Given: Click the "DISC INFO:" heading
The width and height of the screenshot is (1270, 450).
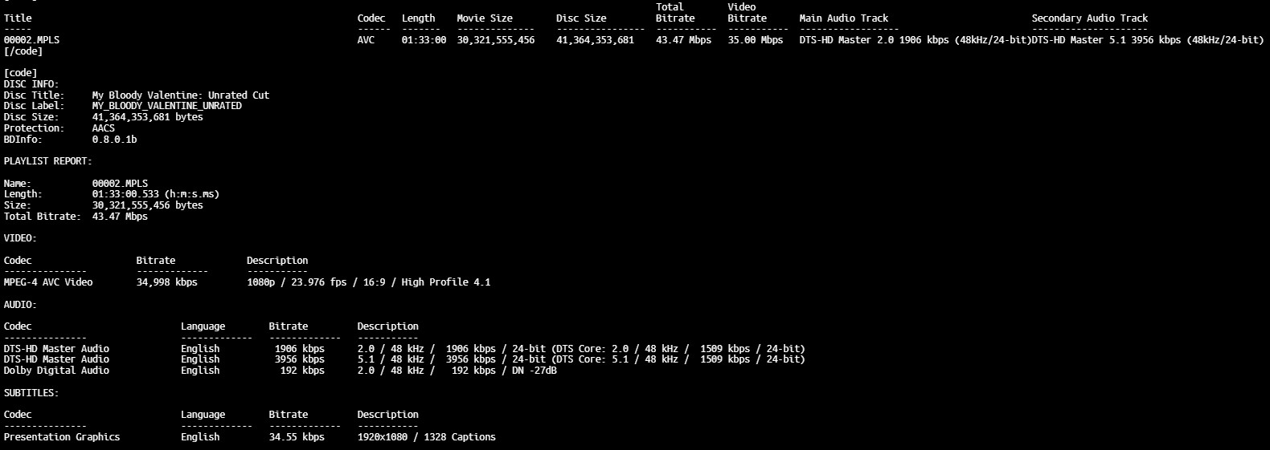Looking at the screenshot, I should pyautogui.click(x=31, y=84).
